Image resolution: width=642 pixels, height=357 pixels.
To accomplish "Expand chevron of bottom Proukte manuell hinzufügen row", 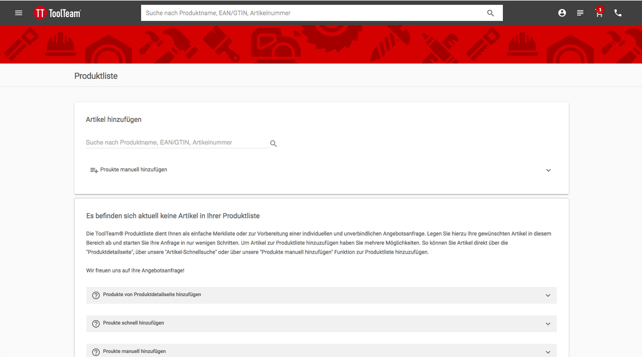I will tap(548, 352).
